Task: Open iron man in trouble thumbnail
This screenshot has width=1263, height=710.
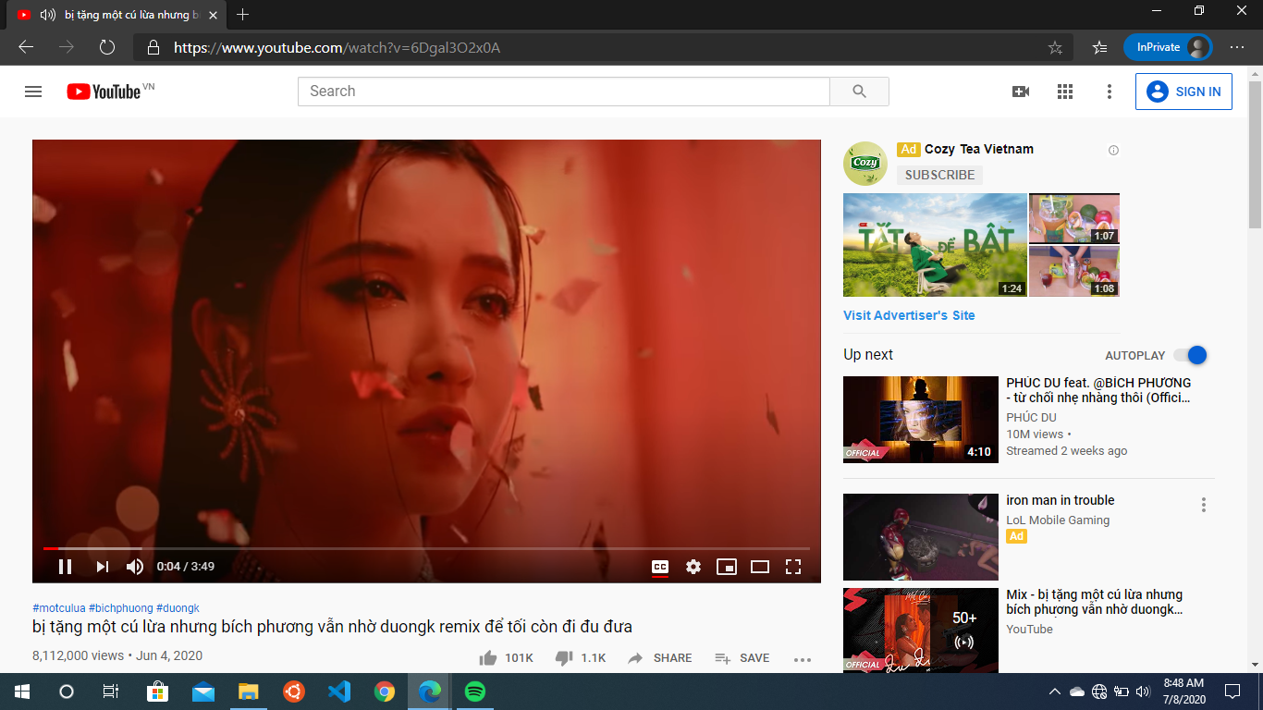Action: (921, 537)
